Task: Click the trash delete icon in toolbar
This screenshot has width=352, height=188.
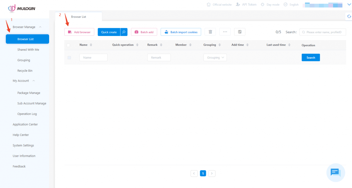Action: [x=210, y=32]
